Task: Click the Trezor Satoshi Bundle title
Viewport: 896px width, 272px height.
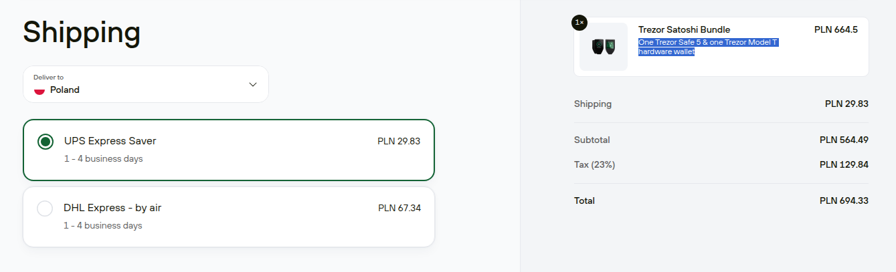Action: click(684, 30)
